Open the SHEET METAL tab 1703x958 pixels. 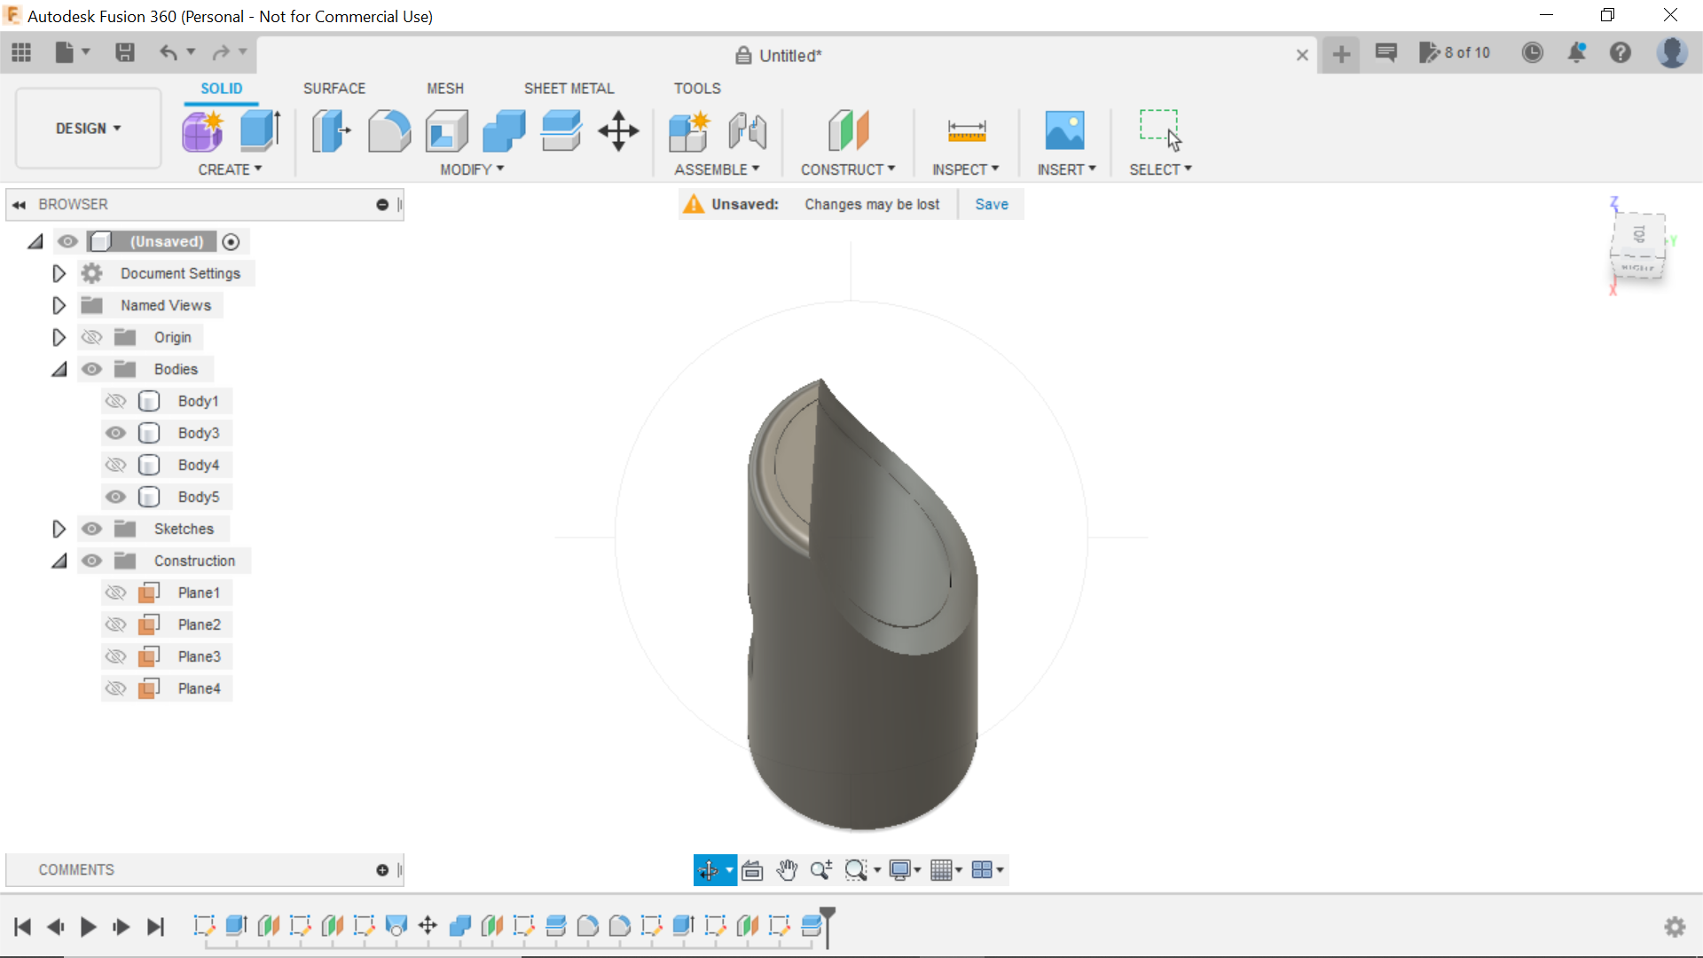569,88
